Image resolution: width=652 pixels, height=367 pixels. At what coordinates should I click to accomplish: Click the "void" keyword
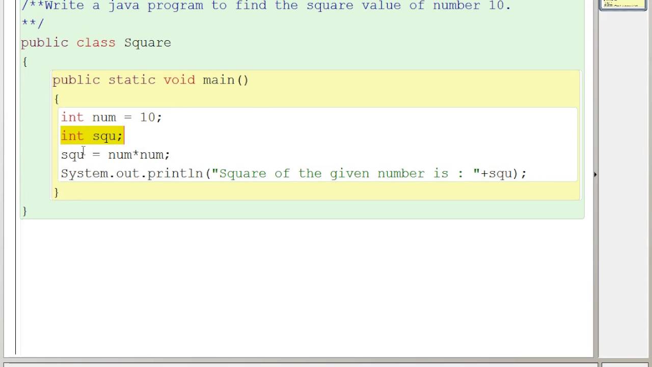pos(179,80)
